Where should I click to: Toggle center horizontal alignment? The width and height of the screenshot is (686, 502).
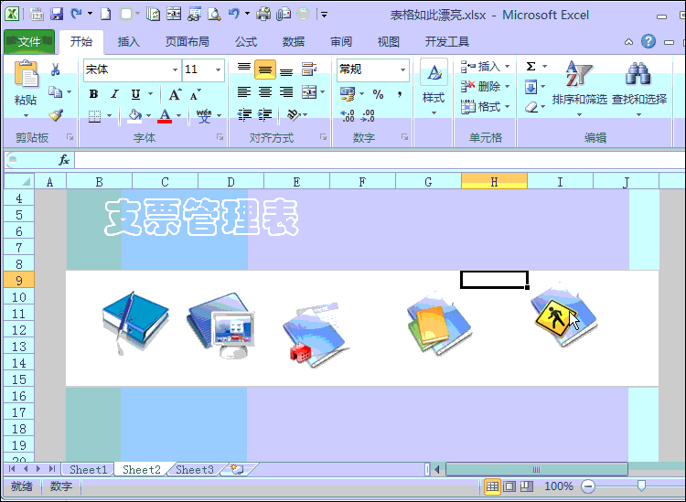tap(265, 91)
